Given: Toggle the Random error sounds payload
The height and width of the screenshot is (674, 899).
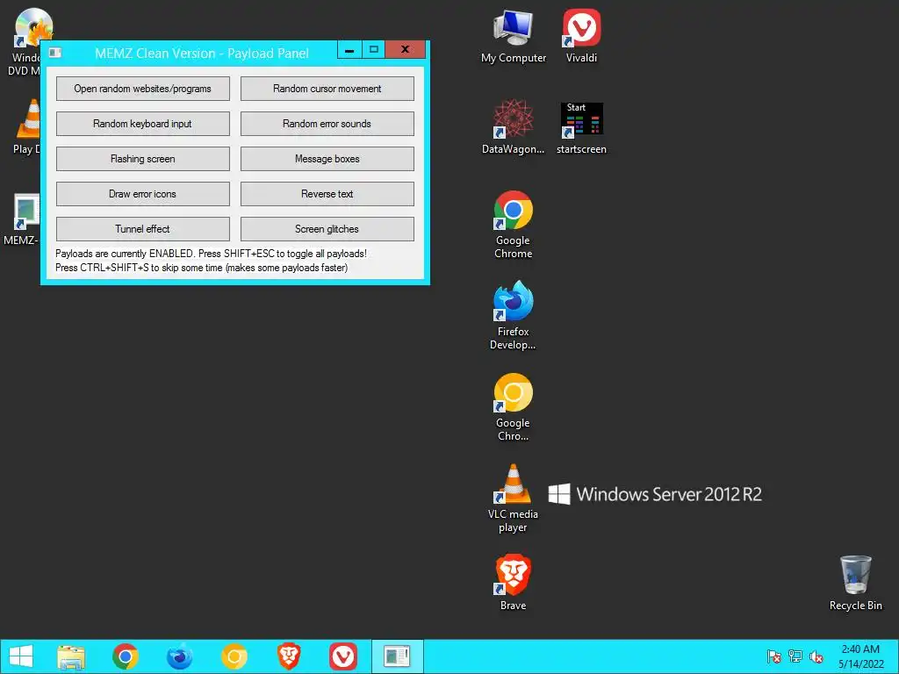Looking at the screenshot, I should [327, 124].
